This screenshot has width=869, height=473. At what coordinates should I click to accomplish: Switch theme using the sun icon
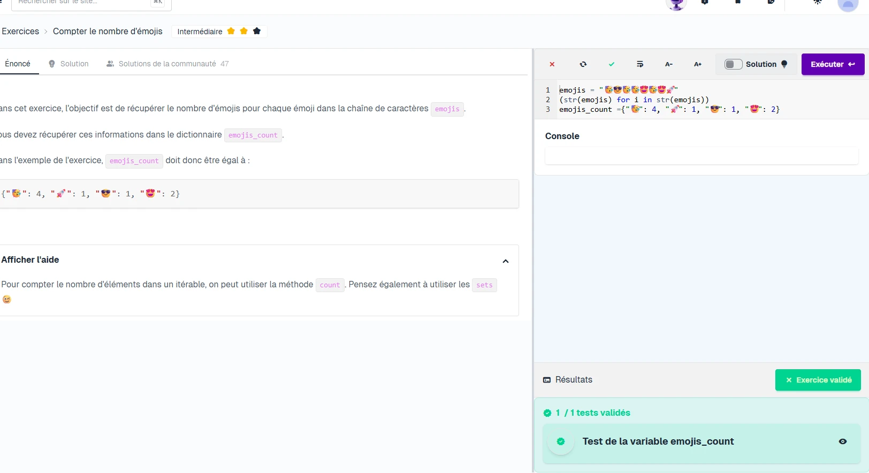tap(818, 3)
